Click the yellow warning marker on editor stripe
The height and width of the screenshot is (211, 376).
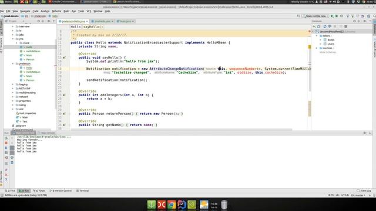pos(310,47)
